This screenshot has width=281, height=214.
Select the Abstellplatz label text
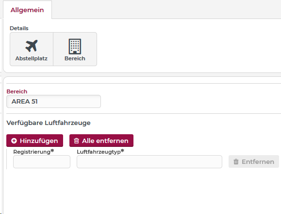pos(32,58)
